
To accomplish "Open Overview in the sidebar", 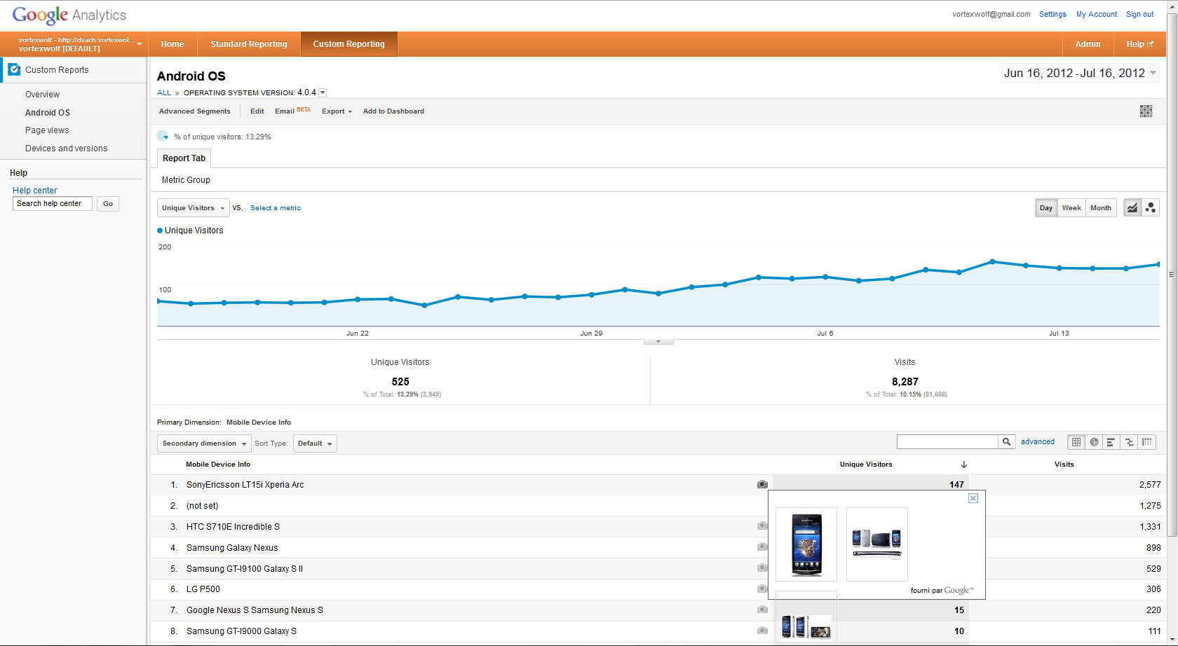I will pyautogui.click(x=42, y=95).
